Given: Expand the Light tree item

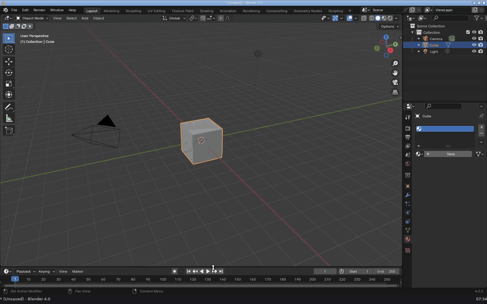Looking at the screenshot, I should (x=419, y=51).
